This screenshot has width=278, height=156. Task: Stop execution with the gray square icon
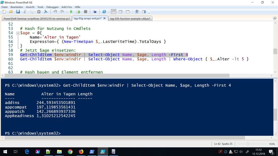(85, 11)
